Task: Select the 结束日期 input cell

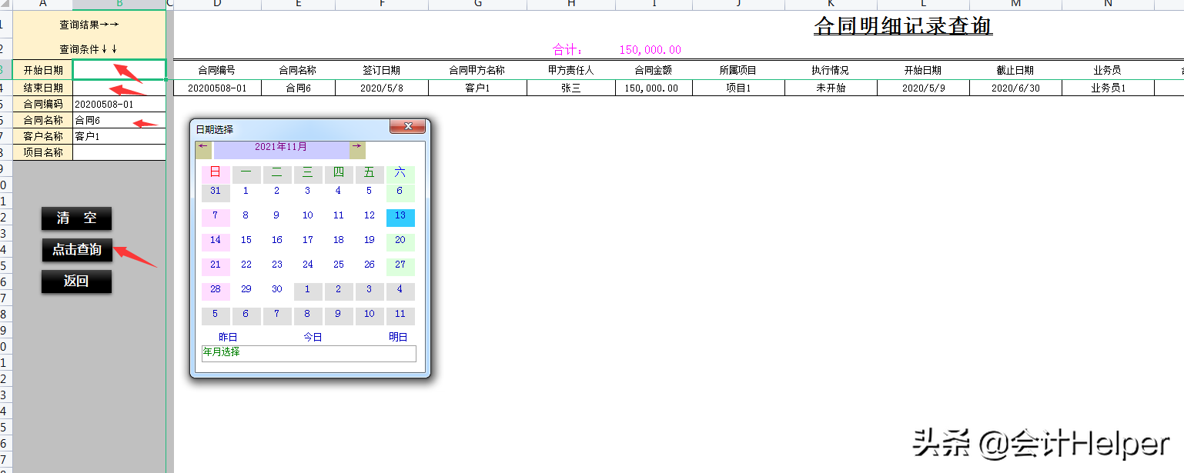Action: point(119,88)
